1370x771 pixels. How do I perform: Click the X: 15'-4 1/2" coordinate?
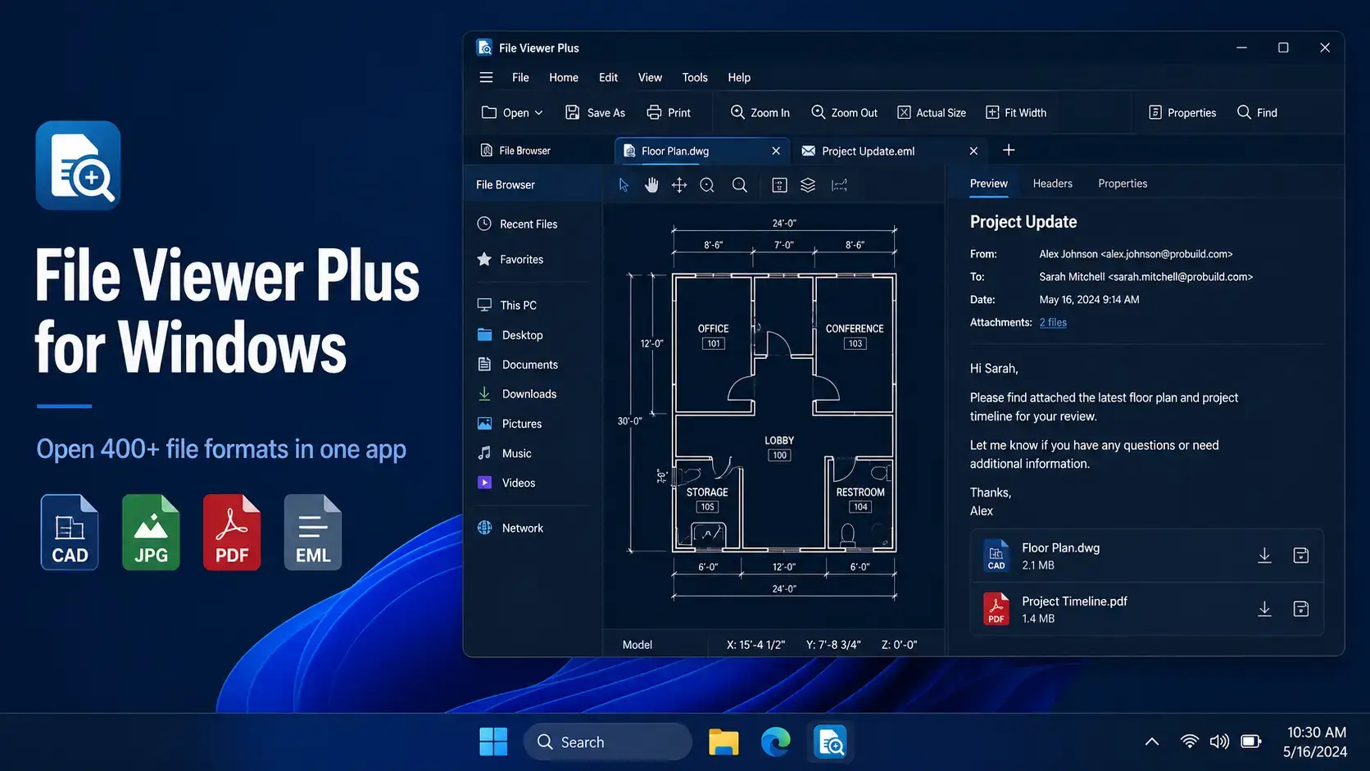coord(755,645)
